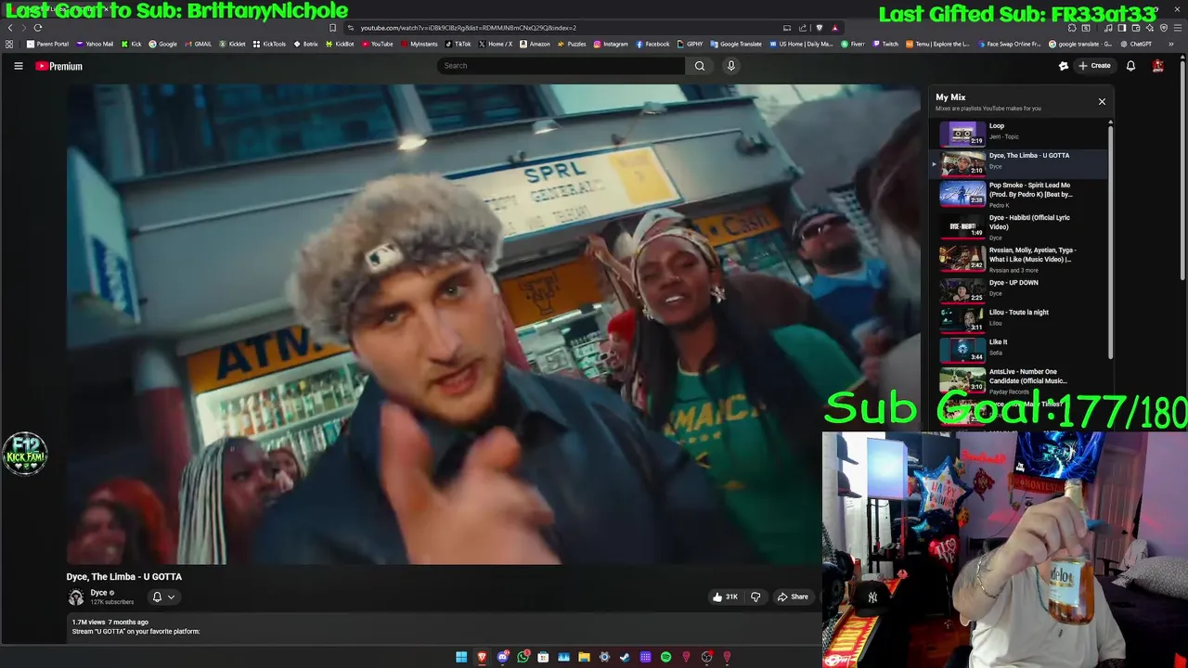Click the YouTube search input field
Viewport: 1188px width, 668px height.
561,66
